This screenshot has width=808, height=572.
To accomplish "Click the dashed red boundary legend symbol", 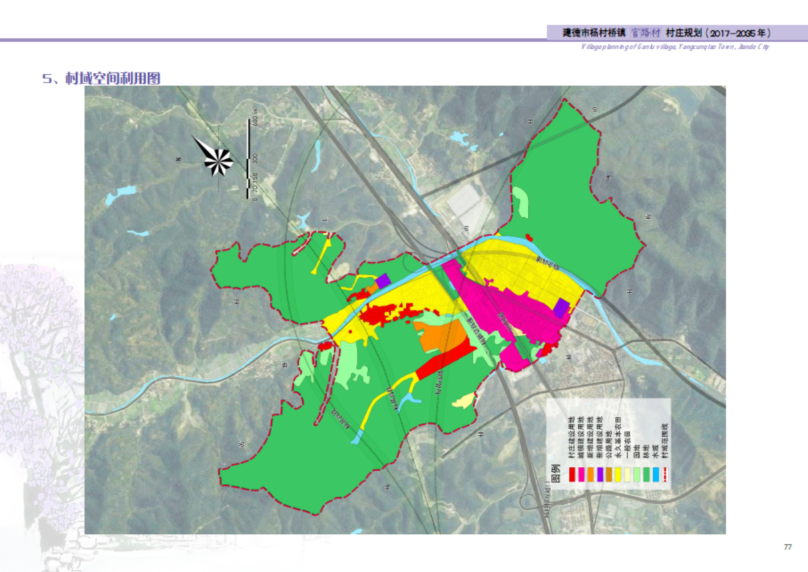I will [665, 474].
